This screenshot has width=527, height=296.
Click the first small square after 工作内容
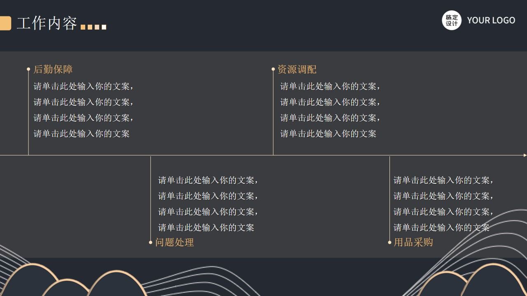(84, 28)
